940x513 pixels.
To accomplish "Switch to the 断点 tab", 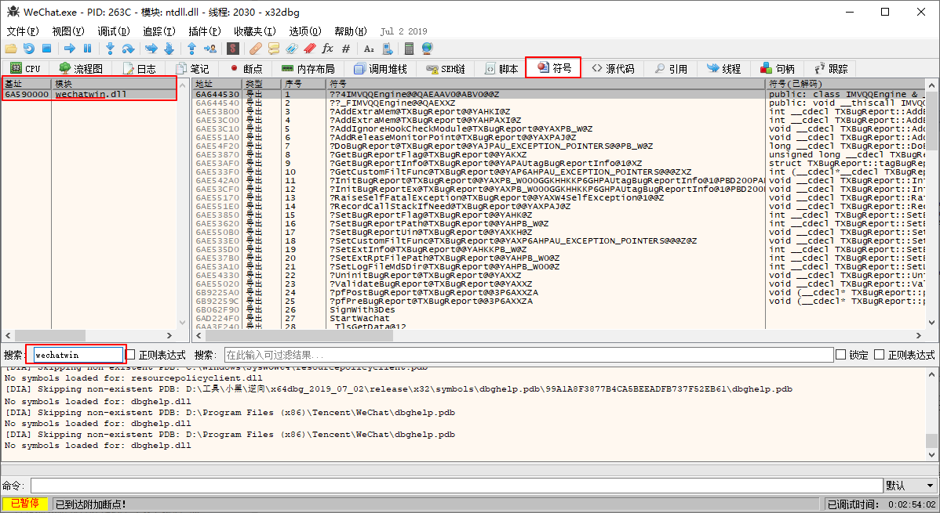I will (x=246, y=69).
